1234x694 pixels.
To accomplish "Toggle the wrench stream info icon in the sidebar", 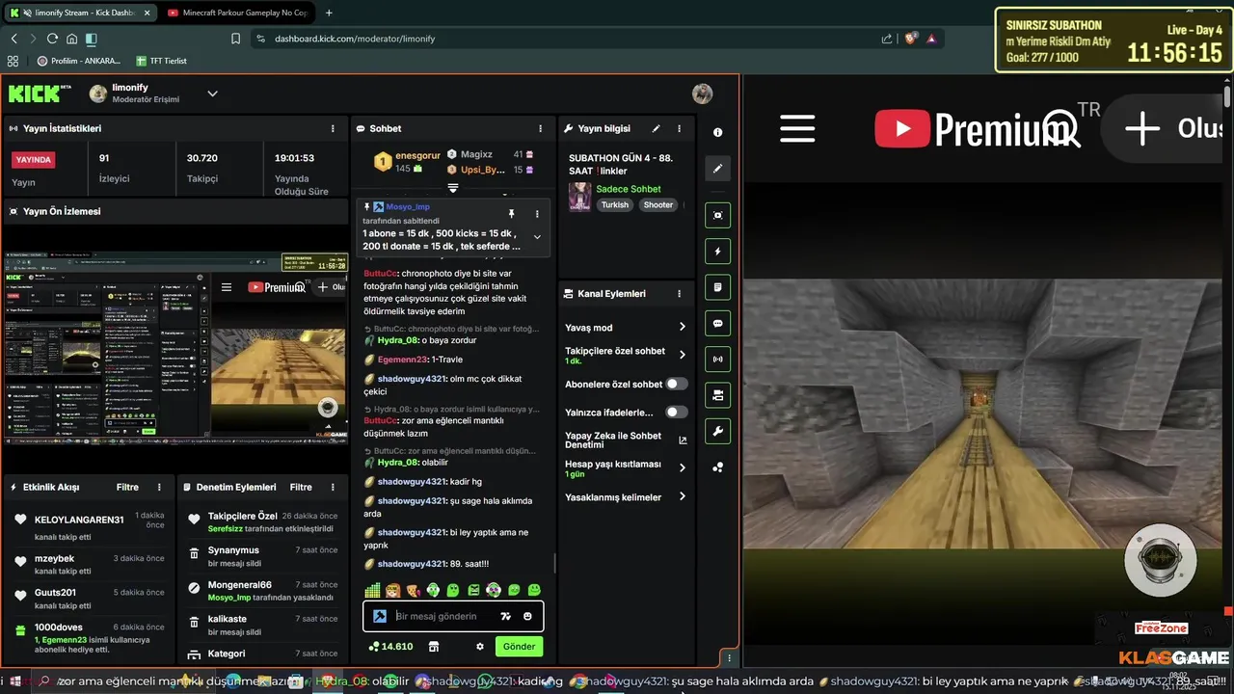I will [717, 431].
